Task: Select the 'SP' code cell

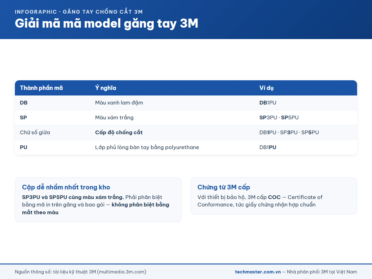Action: tap(23, 117)
